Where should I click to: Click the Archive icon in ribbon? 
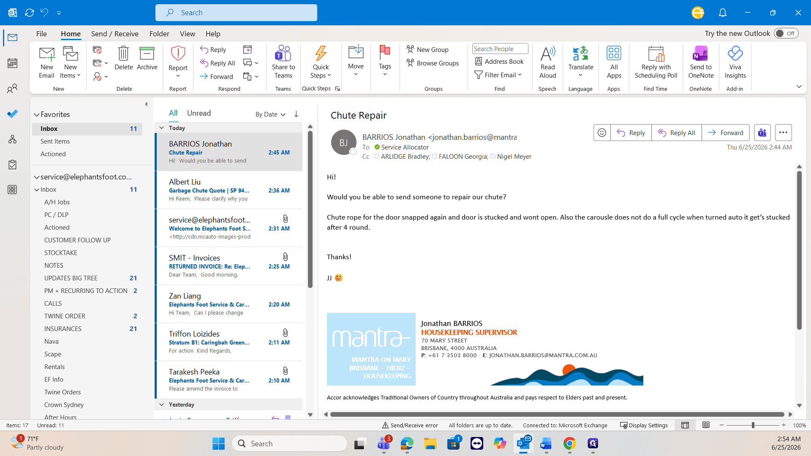pos(147,54)
